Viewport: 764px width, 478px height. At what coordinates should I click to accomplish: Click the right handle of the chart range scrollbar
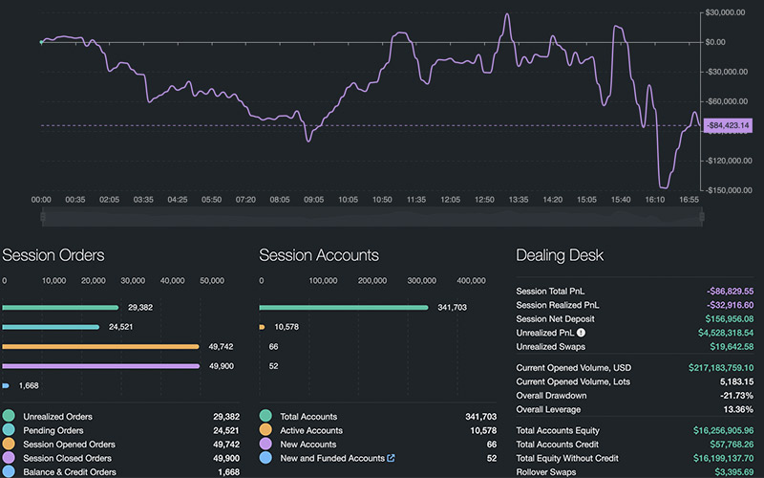tap(703, 218)
